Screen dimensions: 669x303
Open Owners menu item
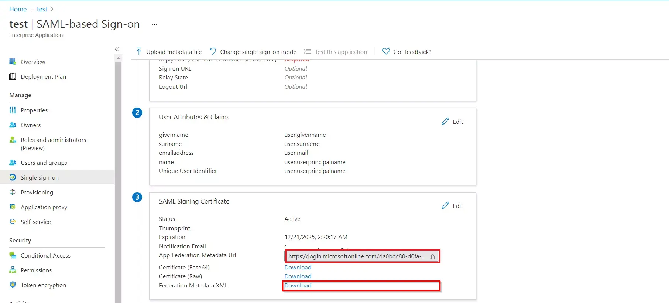(x=31, y=125)
